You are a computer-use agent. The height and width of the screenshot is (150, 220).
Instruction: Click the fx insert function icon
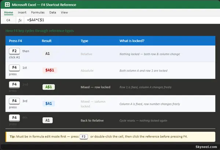[20, 20]
